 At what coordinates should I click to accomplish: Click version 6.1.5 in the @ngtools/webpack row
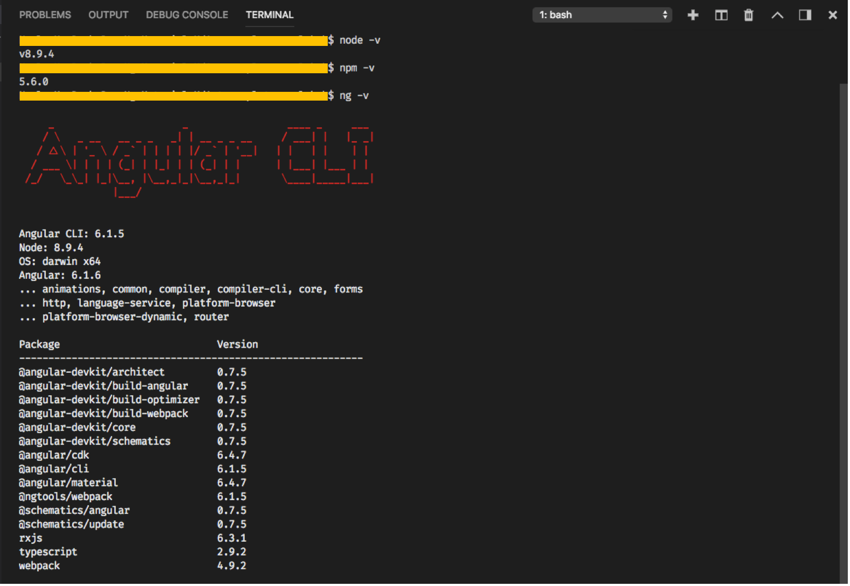tap(232, 497)
